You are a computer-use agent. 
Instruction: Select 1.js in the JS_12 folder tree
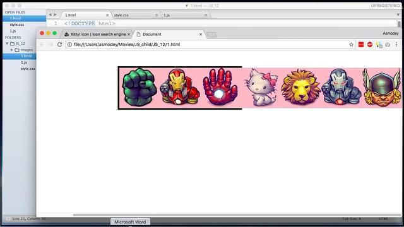(x=24, y=62)
